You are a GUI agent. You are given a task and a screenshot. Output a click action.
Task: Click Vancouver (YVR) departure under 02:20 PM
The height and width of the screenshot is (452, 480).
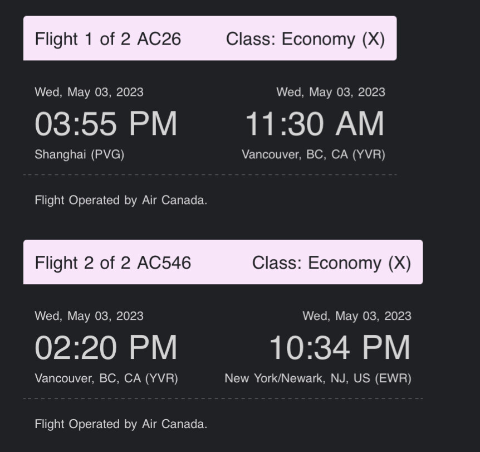click(106, 378)
